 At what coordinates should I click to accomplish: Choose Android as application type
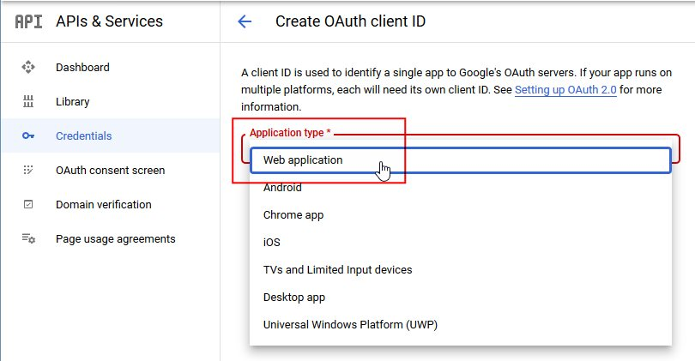[x=282, y=188]
